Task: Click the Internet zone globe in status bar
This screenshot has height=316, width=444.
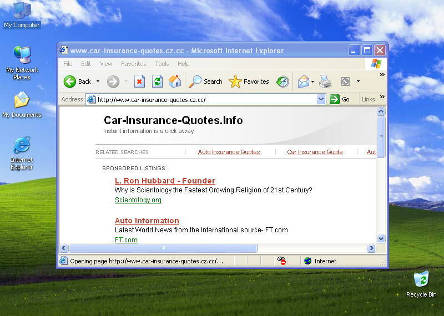Action: [308, 261]
